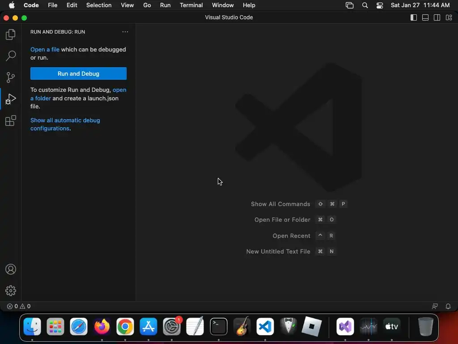
Task: Open Terminal from the Dock
Action: (218, 326)
